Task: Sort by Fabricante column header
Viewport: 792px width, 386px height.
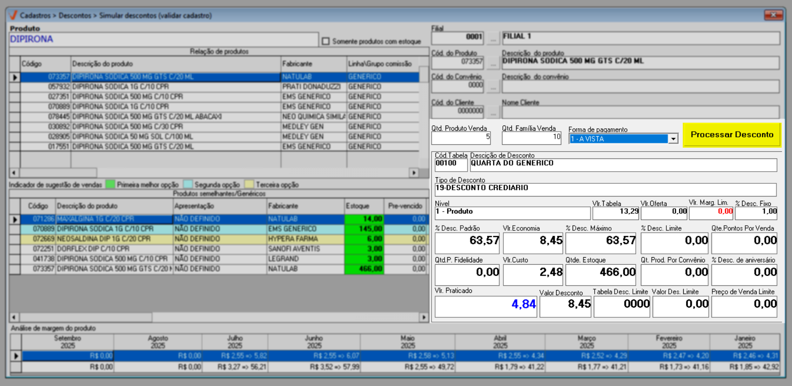Action: 313,64
